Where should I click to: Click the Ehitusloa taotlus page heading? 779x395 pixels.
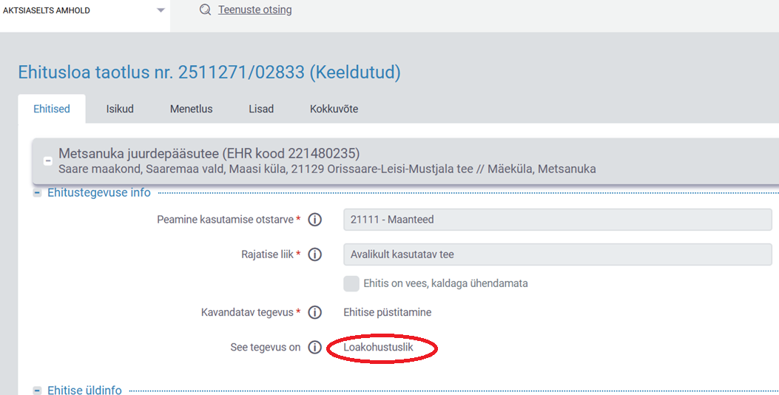click(x=209, y=72)
